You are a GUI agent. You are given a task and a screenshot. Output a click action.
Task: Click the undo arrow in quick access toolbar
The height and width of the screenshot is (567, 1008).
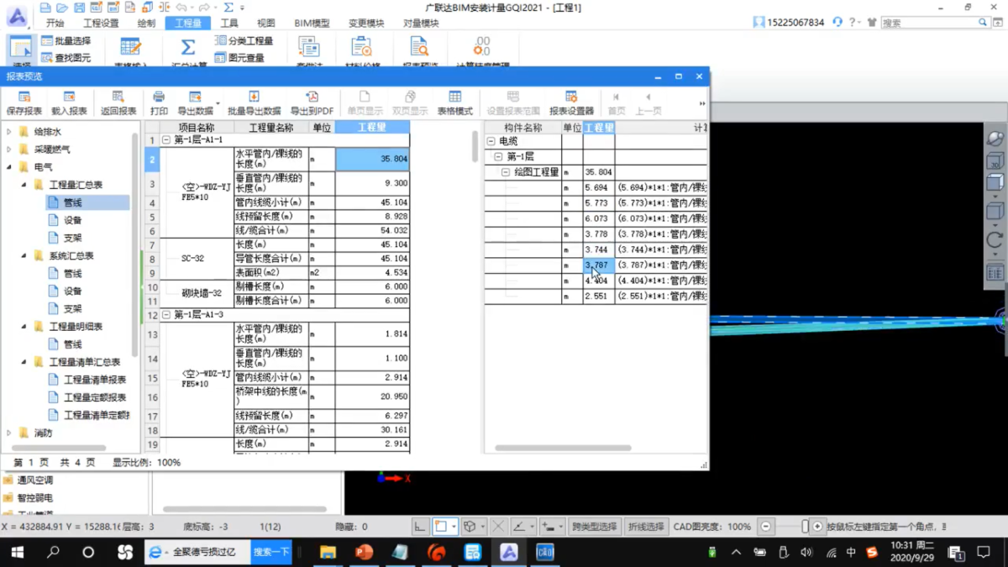181,8
